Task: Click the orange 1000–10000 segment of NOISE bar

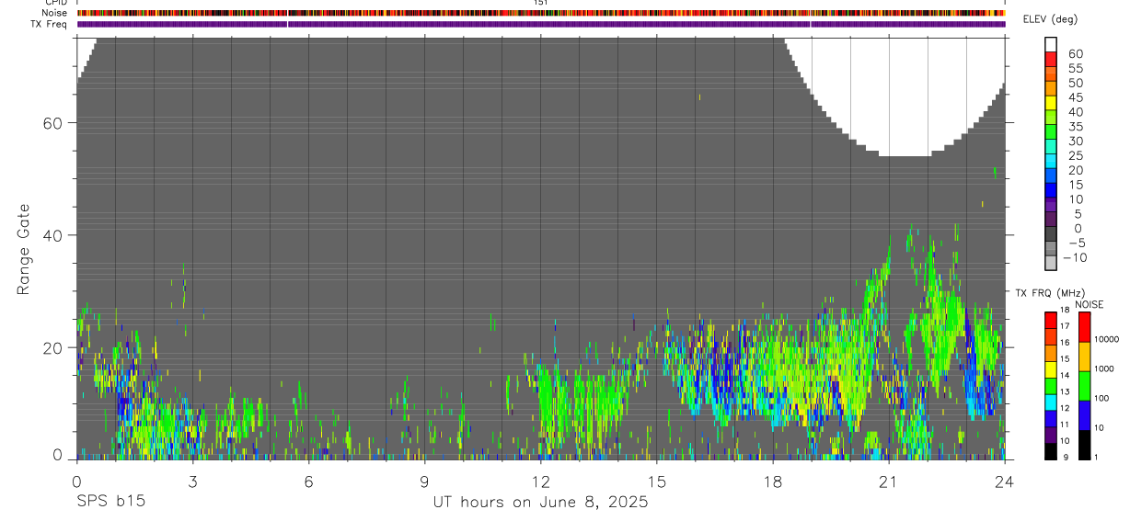Action: coord(1084,357)
